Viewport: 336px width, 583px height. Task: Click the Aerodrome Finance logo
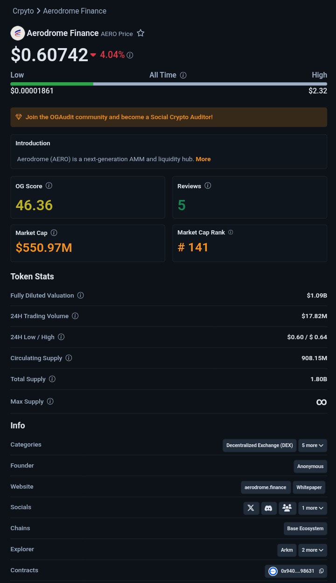(x=18, y=33)
